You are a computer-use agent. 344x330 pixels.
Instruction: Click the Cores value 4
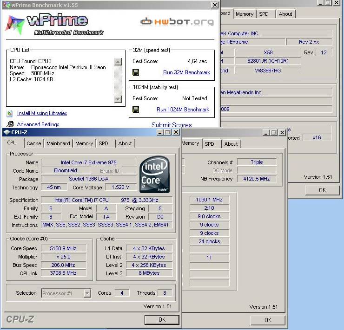point(122,293)
